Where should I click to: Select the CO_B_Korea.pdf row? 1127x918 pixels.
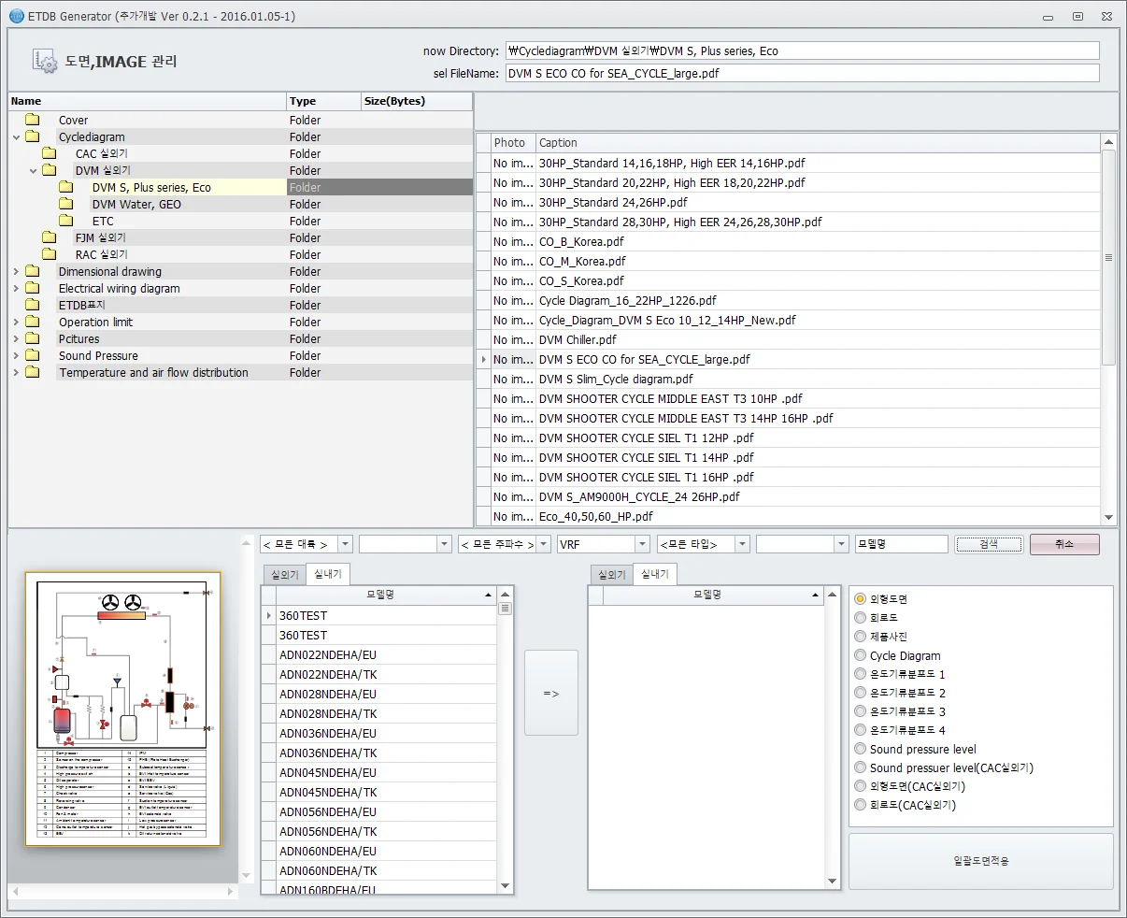pyautogui.click(x=788, y=241)
